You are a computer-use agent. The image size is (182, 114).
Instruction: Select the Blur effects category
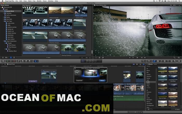(147, 73)
